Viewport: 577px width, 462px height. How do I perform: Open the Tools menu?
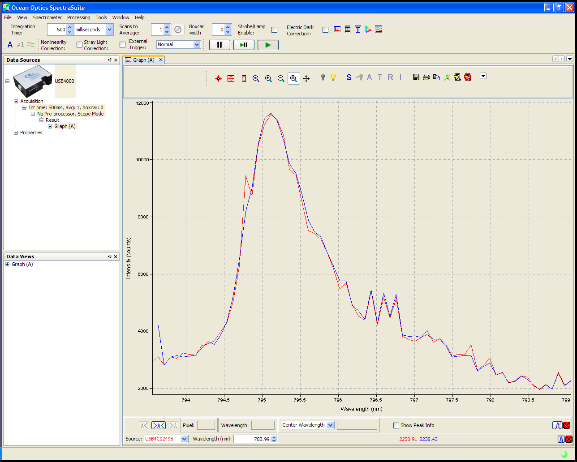101,17
